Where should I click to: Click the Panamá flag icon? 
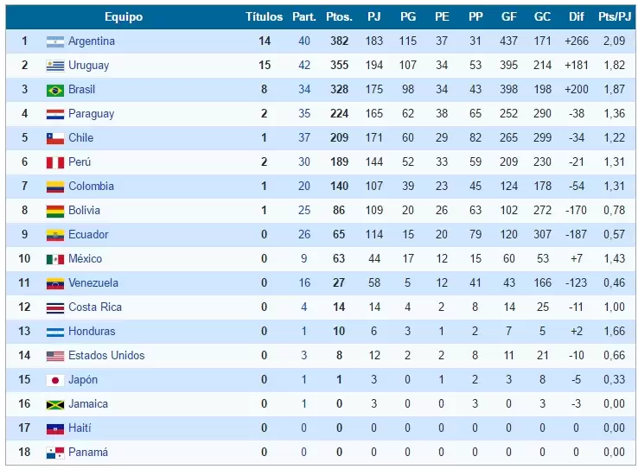coord(55,453)
